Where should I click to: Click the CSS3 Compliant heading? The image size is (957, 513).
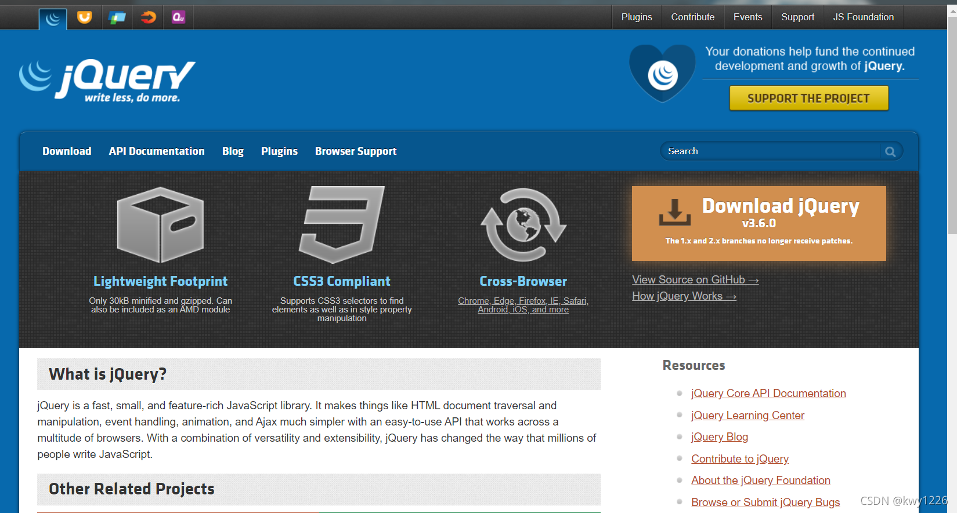pyautogui.click(x=342, y=281)
